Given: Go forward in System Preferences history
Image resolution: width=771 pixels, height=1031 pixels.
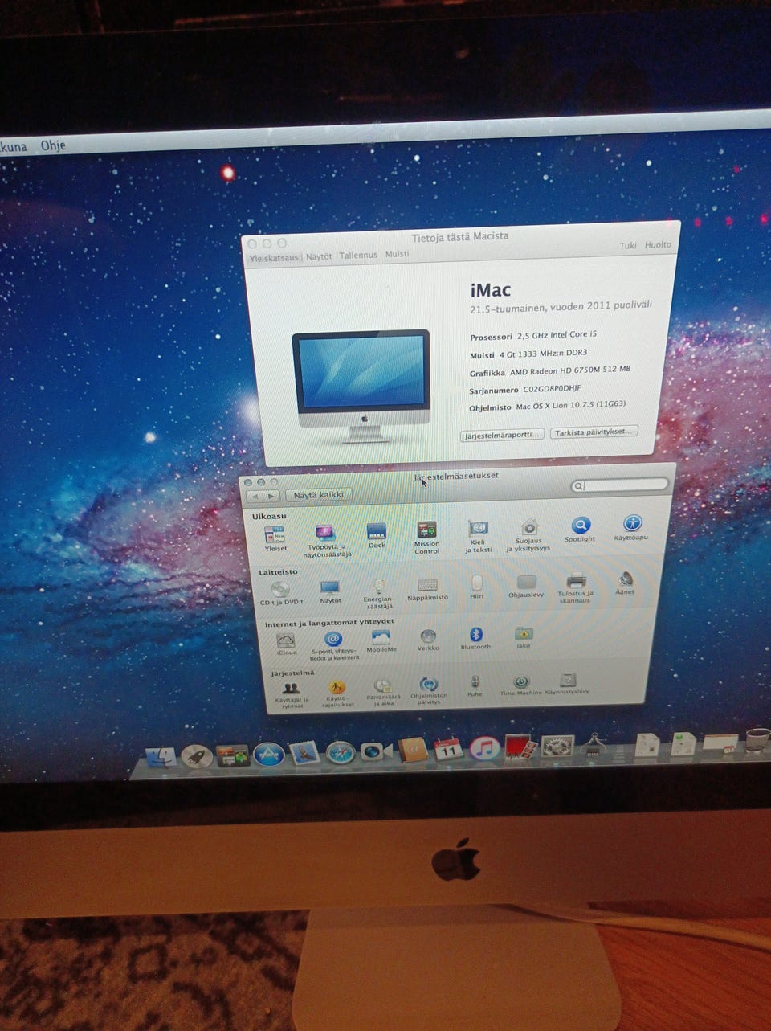Looking at the screenshot, I should click(x=272, y=496).
